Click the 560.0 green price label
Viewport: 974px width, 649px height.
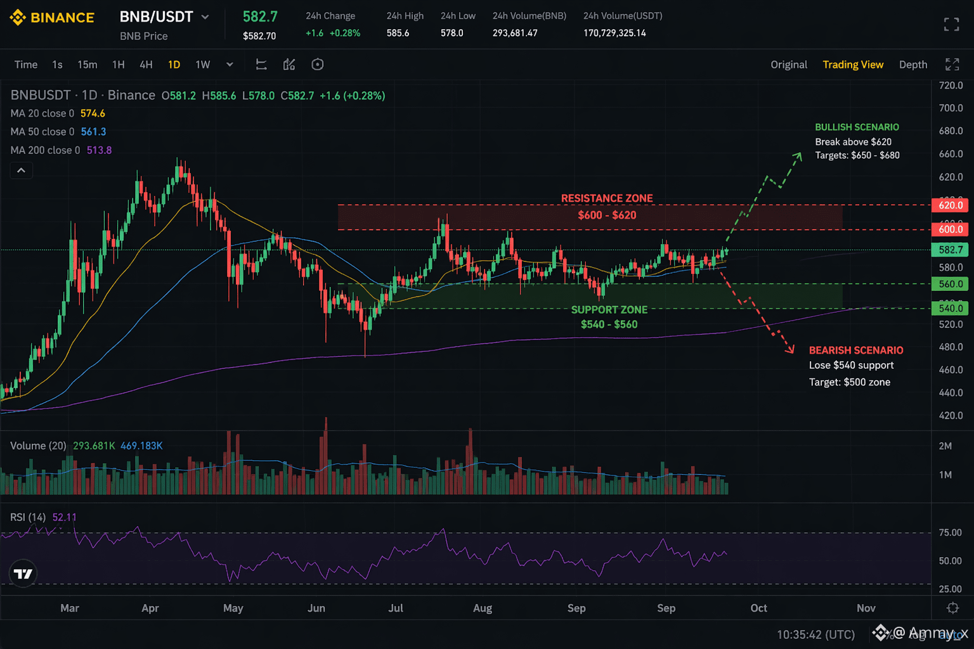click(951, 284)
